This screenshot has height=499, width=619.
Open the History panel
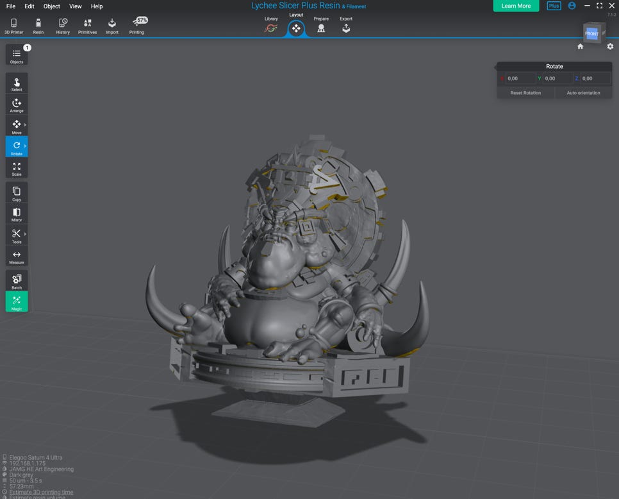63,26
